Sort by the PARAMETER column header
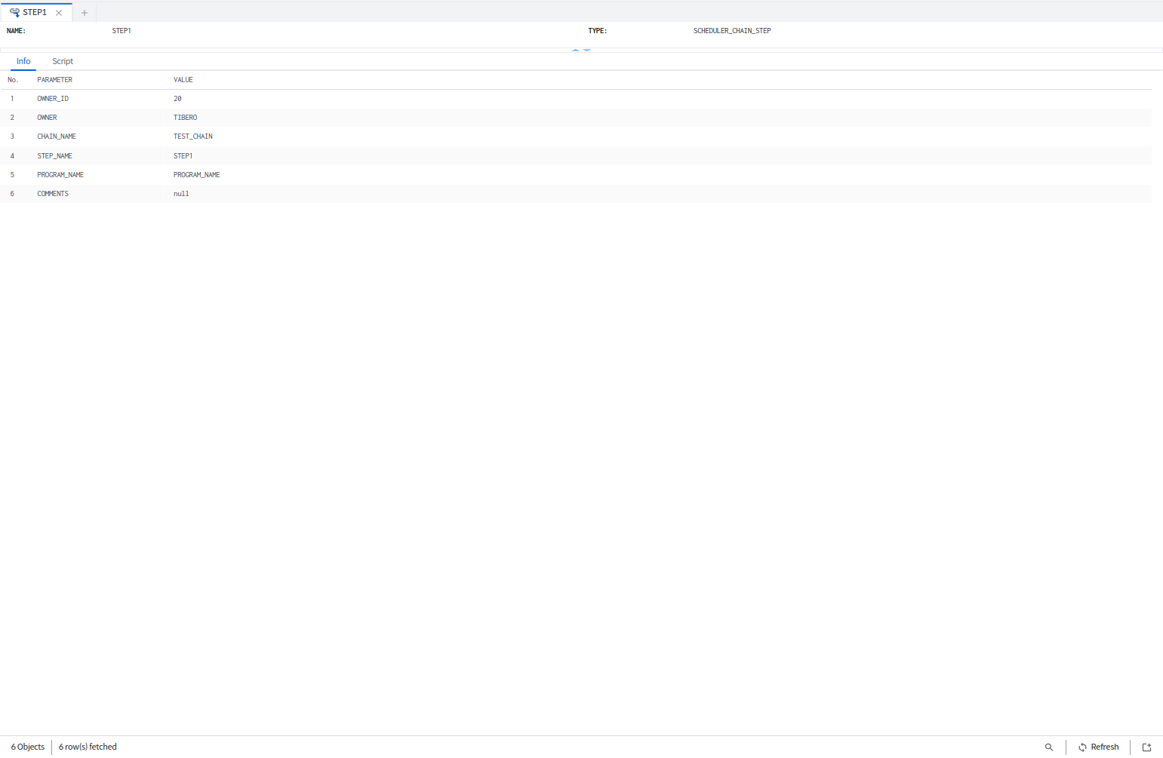This screenshot has height=758, width=1163. coord(55,80)
